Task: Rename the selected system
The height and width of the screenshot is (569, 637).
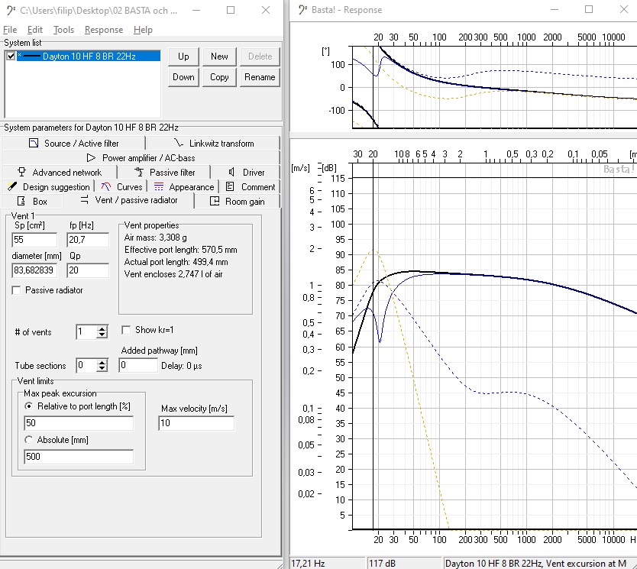Action: point(260,77)
